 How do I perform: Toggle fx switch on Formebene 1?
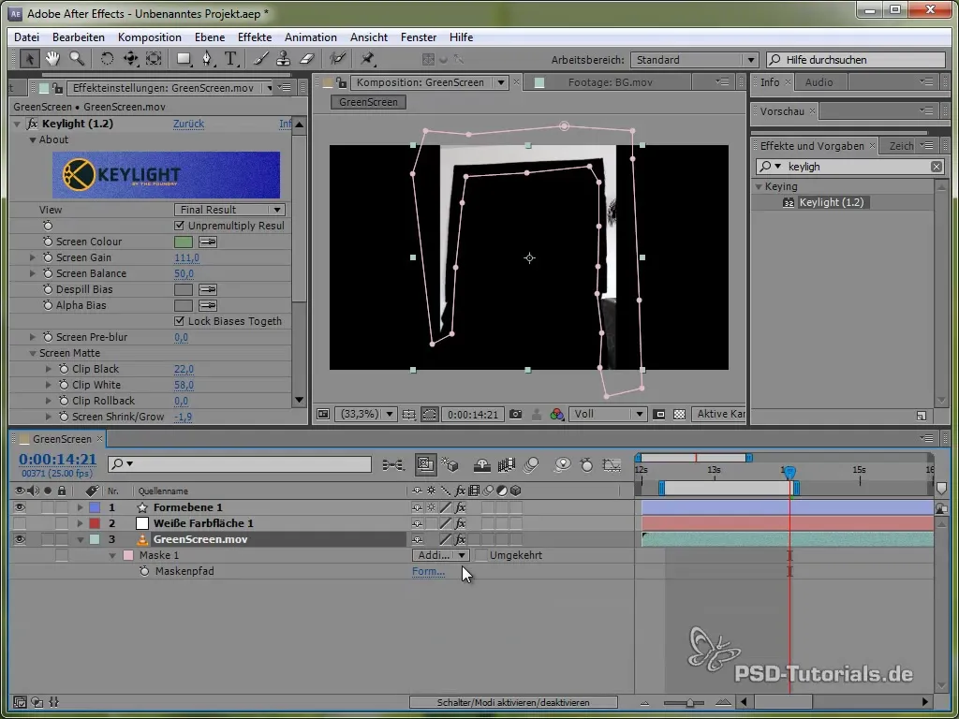click(461, 507)
